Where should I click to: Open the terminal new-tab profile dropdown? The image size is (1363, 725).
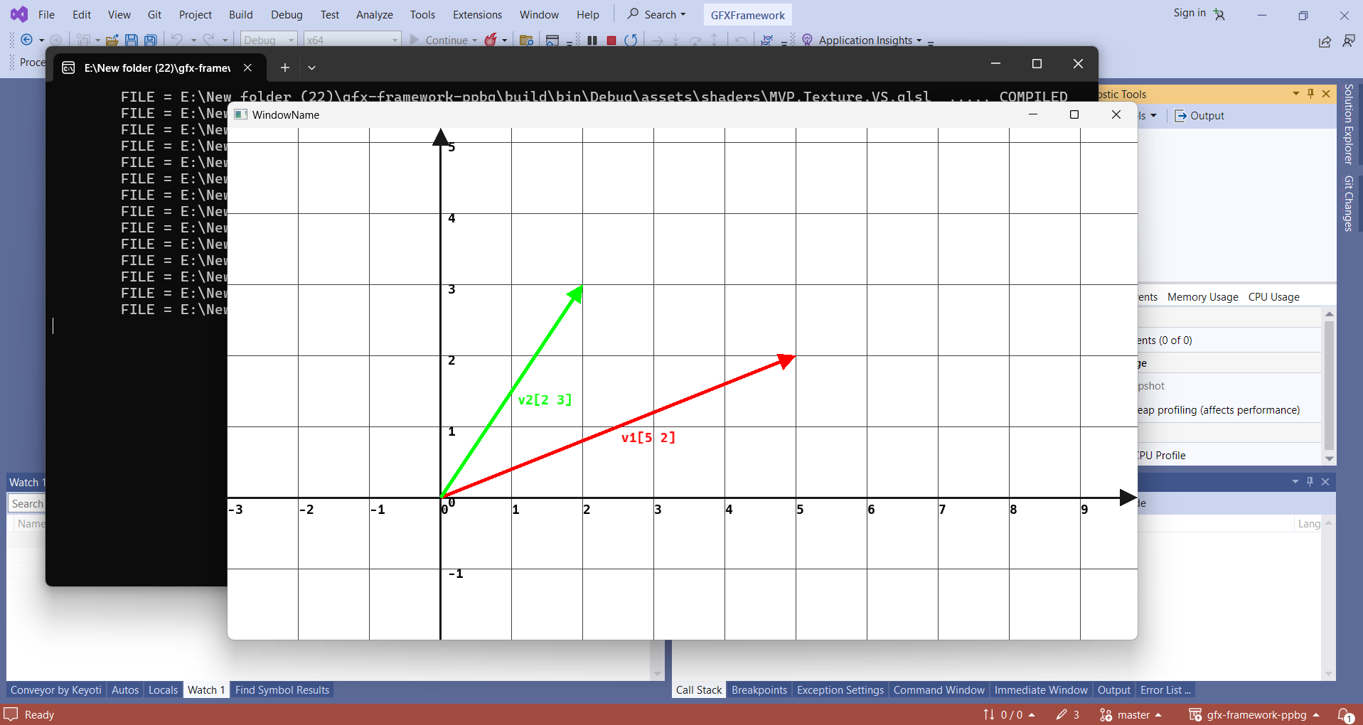(x=311, y=68)
